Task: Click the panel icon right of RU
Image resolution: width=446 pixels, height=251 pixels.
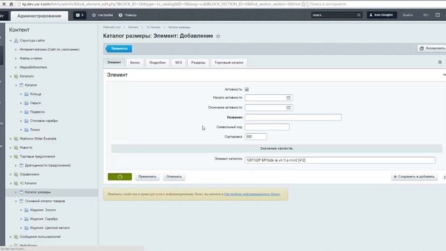Action: coord(438,15)
